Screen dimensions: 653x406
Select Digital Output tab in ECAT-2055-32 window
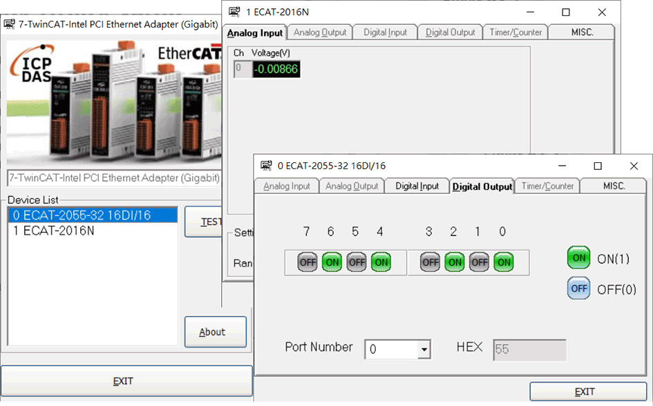[x=482, y=186]
